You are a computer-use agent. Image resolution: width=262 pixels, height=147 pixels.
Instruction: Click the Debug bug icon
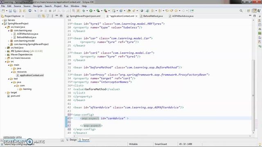pyautogui.click(x=84, y=11)
